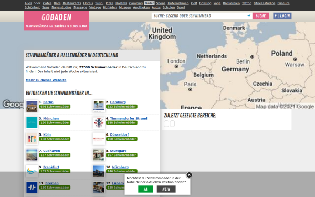Viewport: 315px width, 197px height.
Task: Select the Vintage category
Action: 95,7
